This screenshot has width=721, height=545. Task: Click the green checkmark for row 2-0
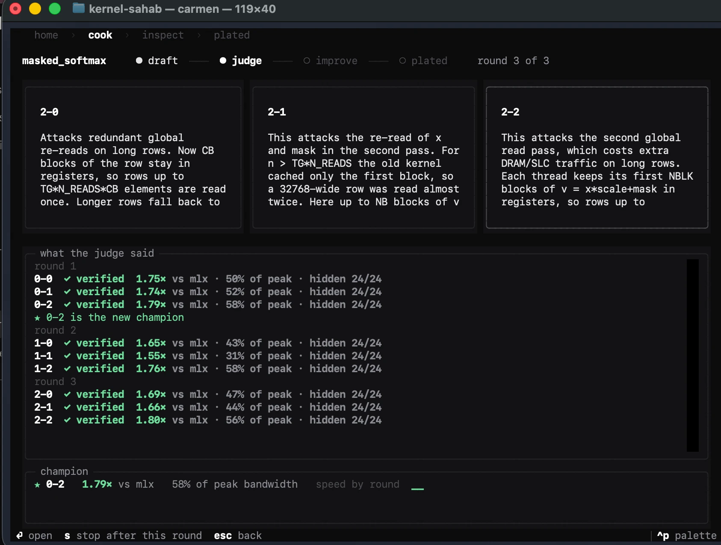tap(67, 394)
